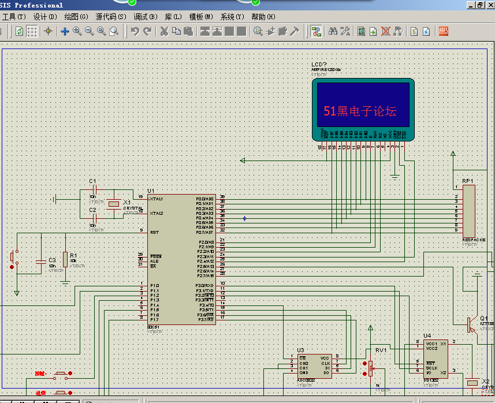495x403 pixels.
Task: Click the Block Rotate icon
Action: click(229, 31)
